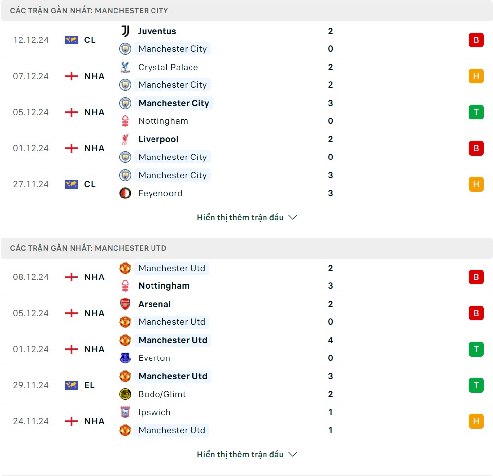Click the Feyenoord club crest icon
The height and width of the screenshot is (476, 493).
(125, 193)
